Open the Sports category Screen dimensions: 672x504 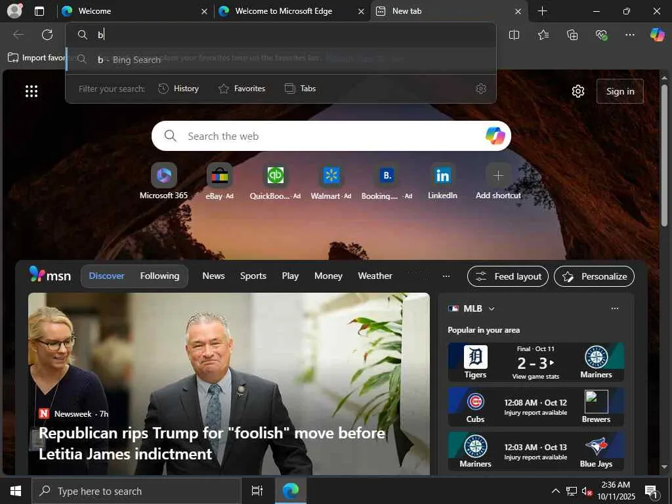point(253,276)
